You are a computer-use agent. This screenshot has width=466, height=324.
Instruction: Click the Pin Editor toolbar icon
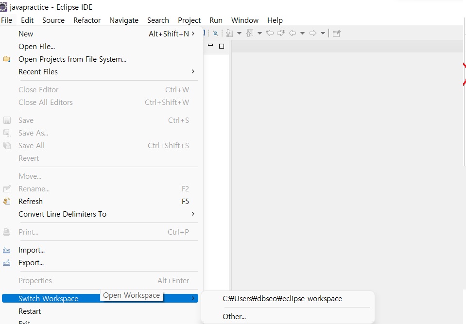336,33
